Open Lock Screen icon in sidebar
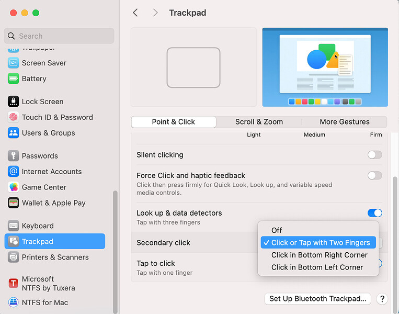 [14, 102]
